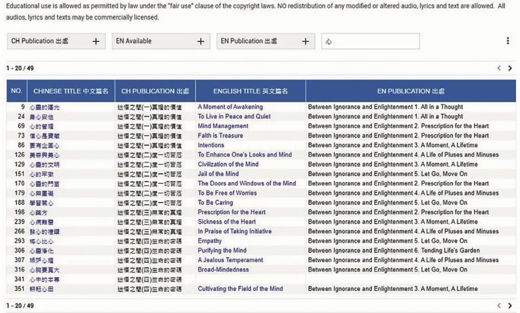
Task: Sort by CH PUBLICATION column header
Action: click(x=155, y=91)
